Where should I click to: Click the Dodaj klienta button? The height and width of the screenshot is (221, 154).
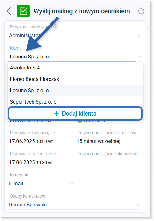tap(75, 113)
